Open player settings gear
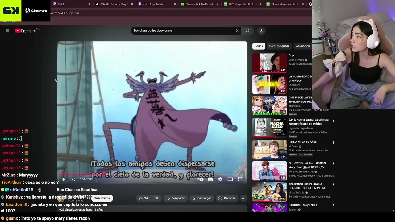The height and width of the screenshot is (222, 395). coord(220,179)
